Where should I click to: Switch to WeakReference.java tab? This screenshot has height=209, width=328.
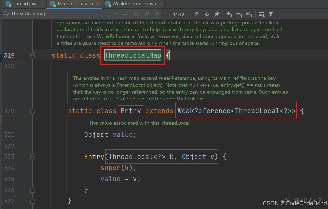[131, 4]
